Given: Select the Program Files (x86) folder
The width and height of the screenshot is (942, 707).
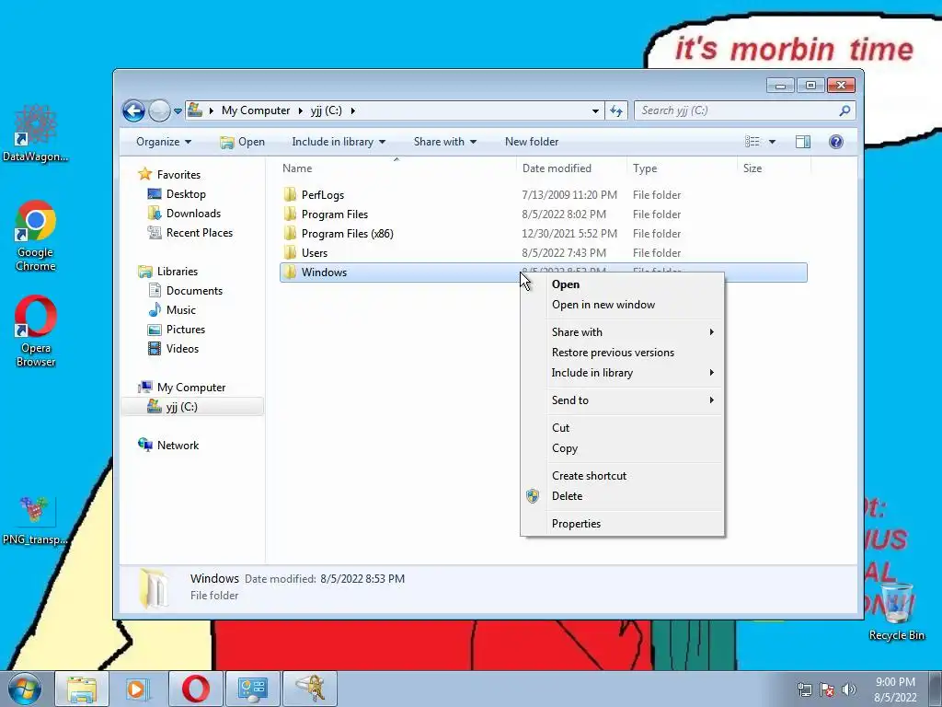Looking at the screenshot, I should 347,233.
